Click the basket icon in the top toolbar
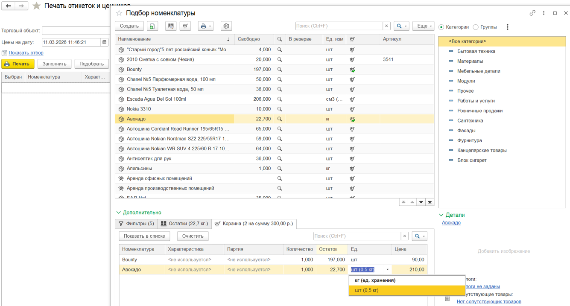Viewport: 570px width, 306px height. (185, 26)
